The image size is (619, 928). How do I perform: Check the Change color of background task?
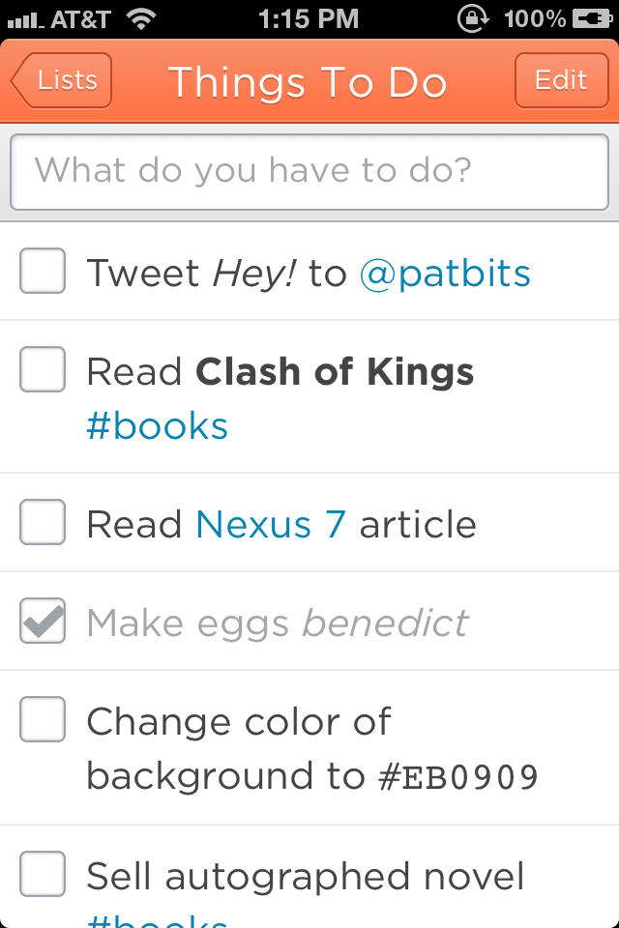point(42,719)
